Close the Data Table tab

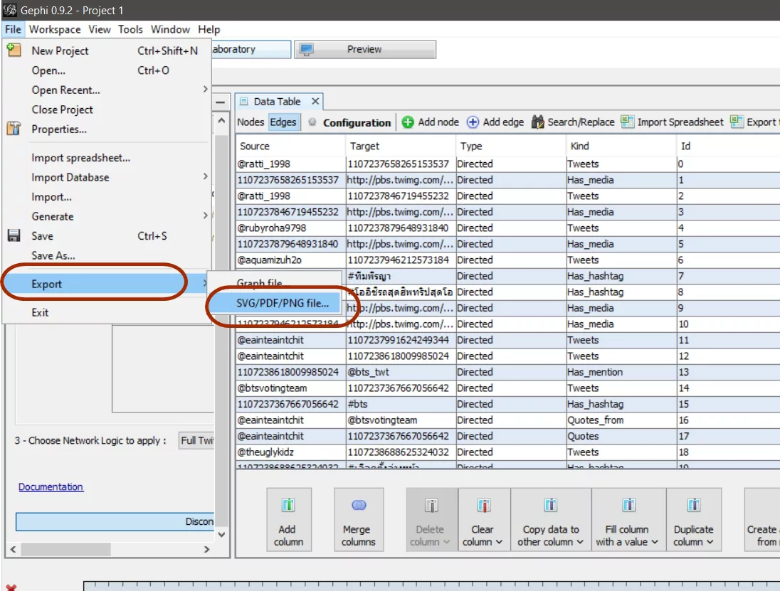(x=315, y=102)
